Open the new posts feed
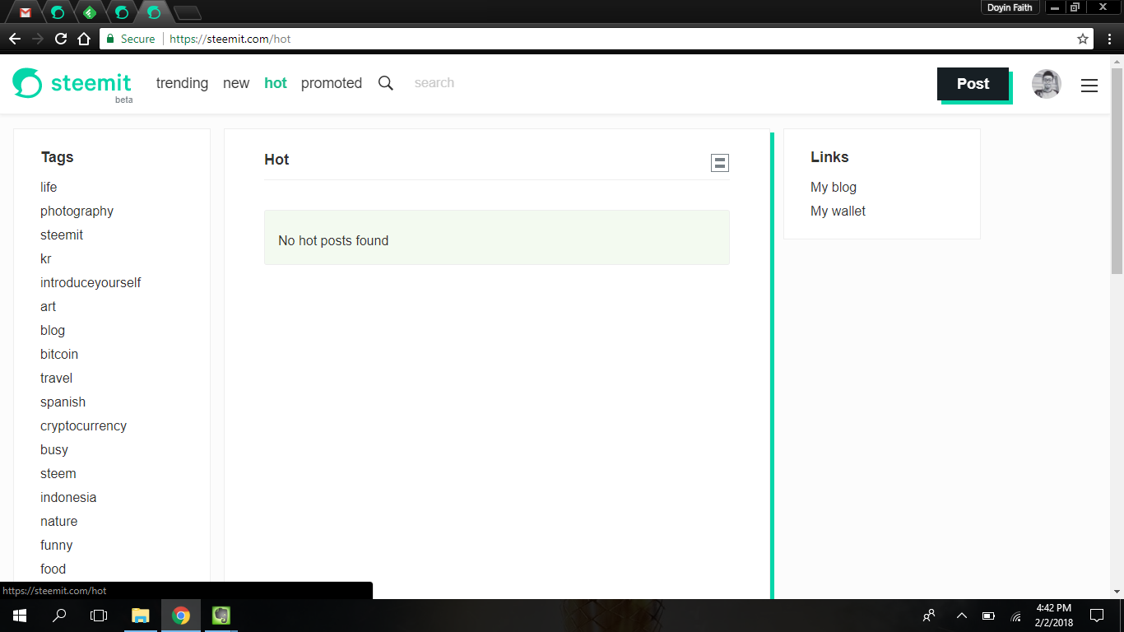 click(236, 83)
